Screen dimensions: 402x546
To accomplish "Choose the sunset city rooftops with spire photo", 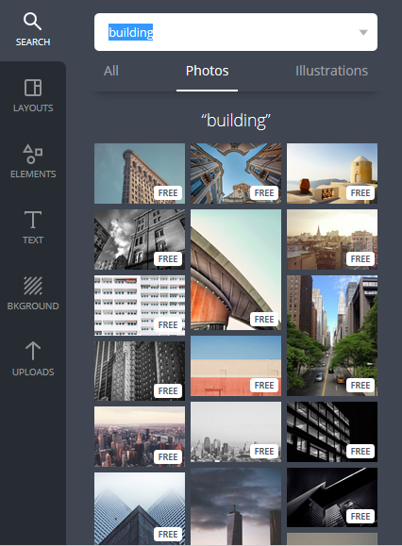I will pyautogui.click(x=332, y=240).
